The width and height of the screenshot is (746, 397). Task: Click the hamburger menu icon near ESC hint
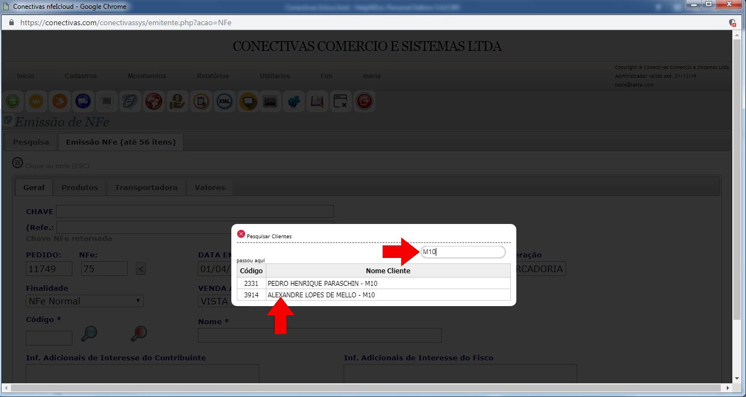[x=18, y=163]
